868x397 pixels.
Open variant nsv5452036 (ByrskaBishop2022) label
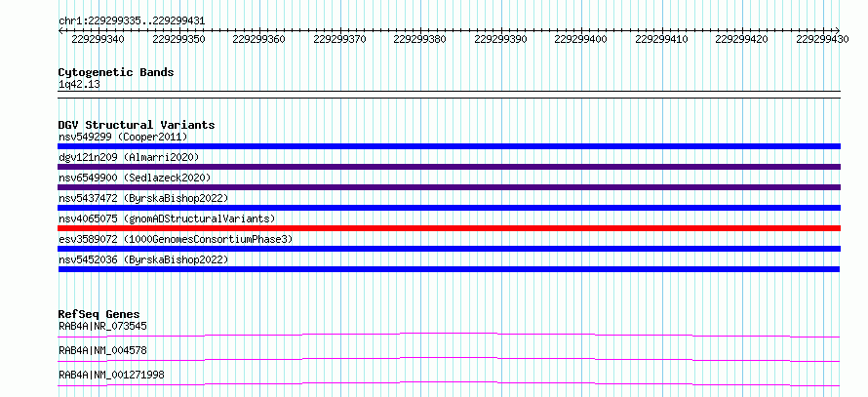[x=143, y=259]
